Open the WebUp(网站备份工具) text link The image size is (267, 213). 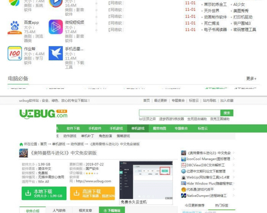(x=208, y=177)
